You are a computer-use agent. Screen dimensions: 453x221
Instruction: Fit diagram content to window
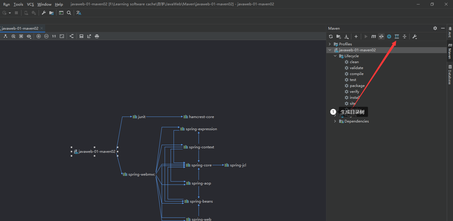62,36
